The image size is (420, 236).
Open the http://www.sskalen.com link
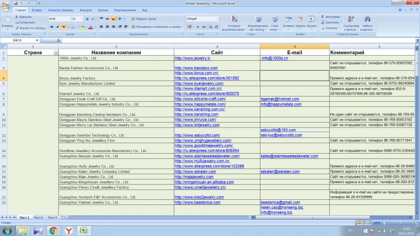[x=195, y=171]
